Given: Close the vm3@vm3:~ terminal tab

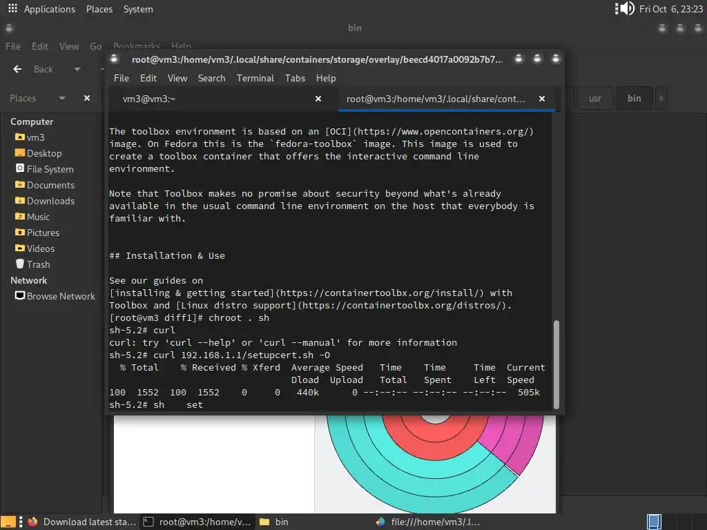Looking at the screenshot, I should click(318, 99).
